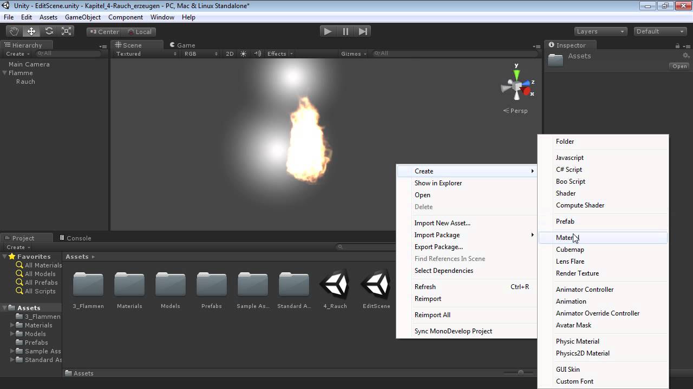This screenshot has width=693, height=389.
Task: Toggle Local coordinate mode button
Action: [x=139, y=31]
